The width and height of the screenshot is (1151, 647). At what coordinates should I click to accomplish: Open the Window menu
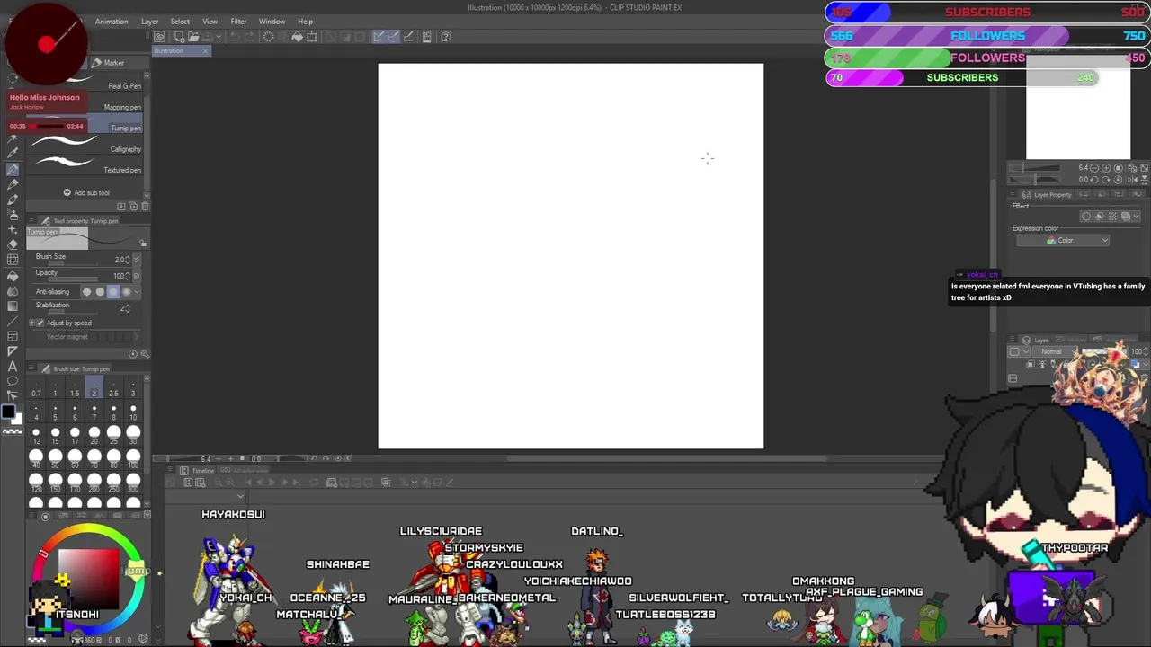272,22
